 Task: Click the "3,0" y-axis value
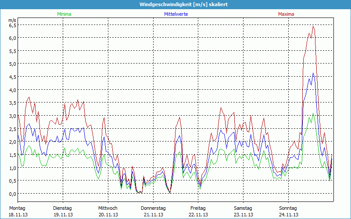point(12,116)
